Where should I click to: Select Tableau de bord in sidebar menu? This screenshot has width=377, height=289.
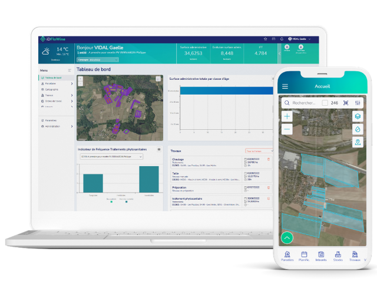[x=54, y=78]
